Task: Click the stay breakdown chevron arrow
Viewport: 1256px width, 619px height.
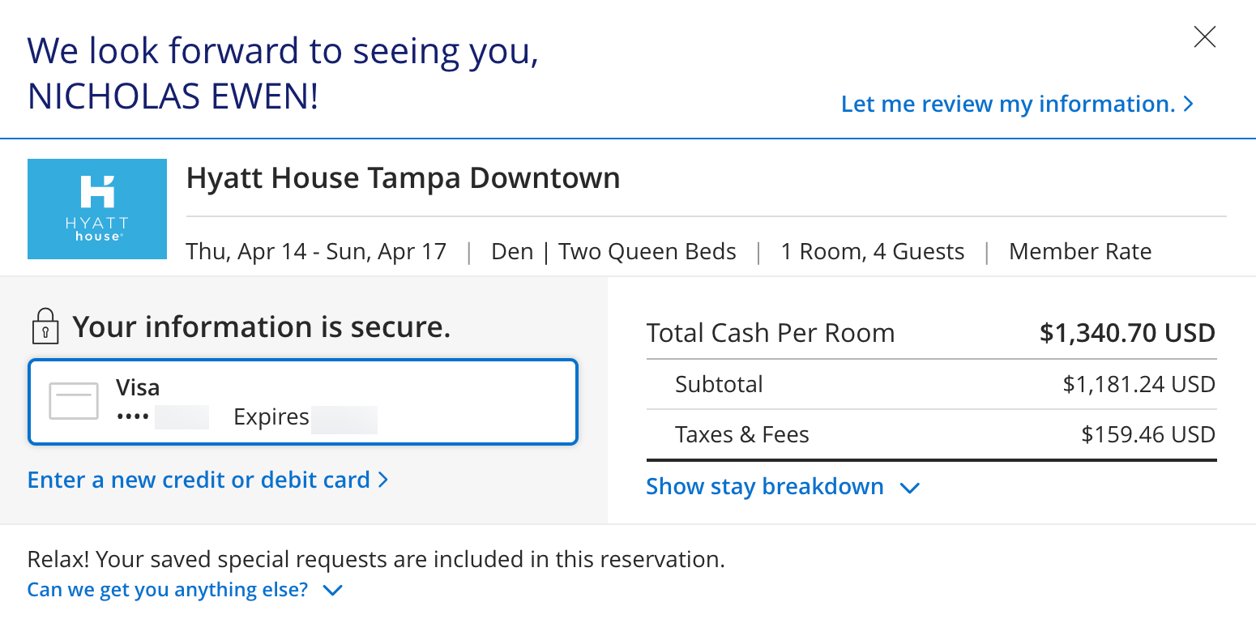Action: pos(910,488)
